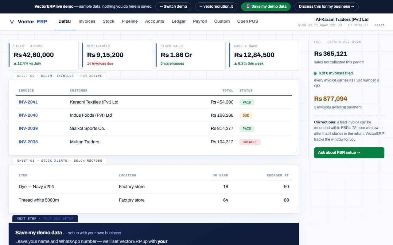The height and width of the screenshot is (245, 393).
Task: Click the Al-Karam Traders (Pvt) Ltd company name
Action: [342, 19]
